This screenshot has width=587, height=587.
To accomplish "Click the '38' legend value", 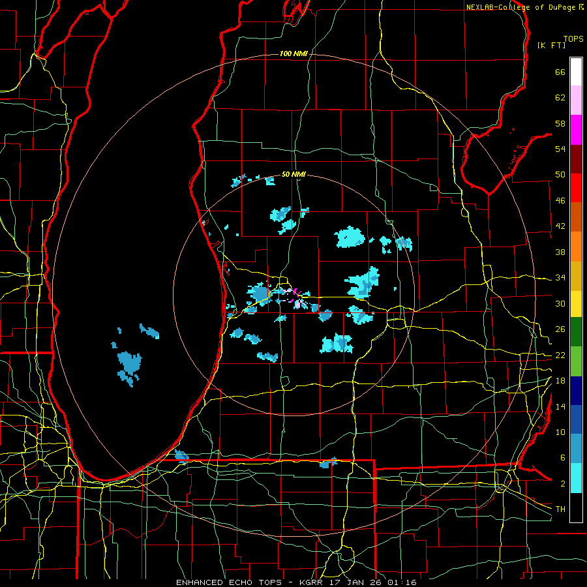I will pyautogui.click(x=560, y=252).
